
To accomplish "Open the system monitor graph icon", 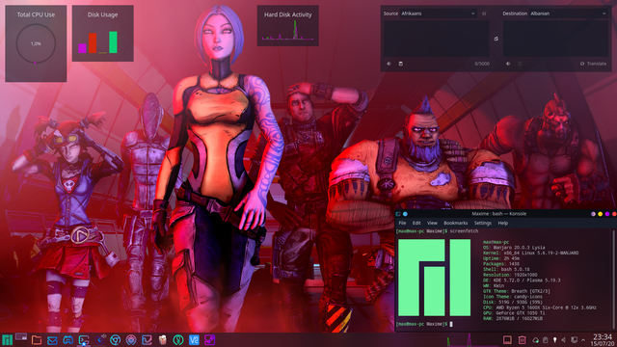I will 147,340.
